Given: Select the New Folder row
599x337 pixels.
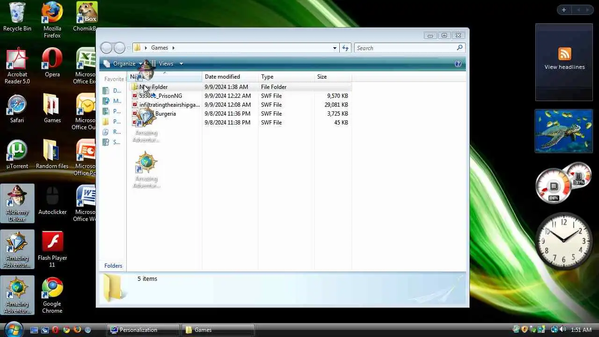Looking at the screenshot, I should click(241, 87).
